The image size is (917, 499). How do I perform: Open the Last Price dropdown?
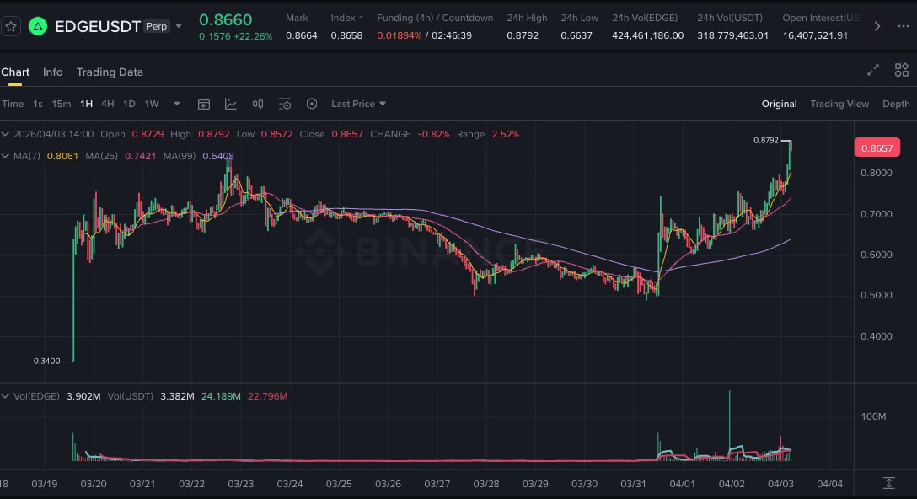(x=358, y=104)
